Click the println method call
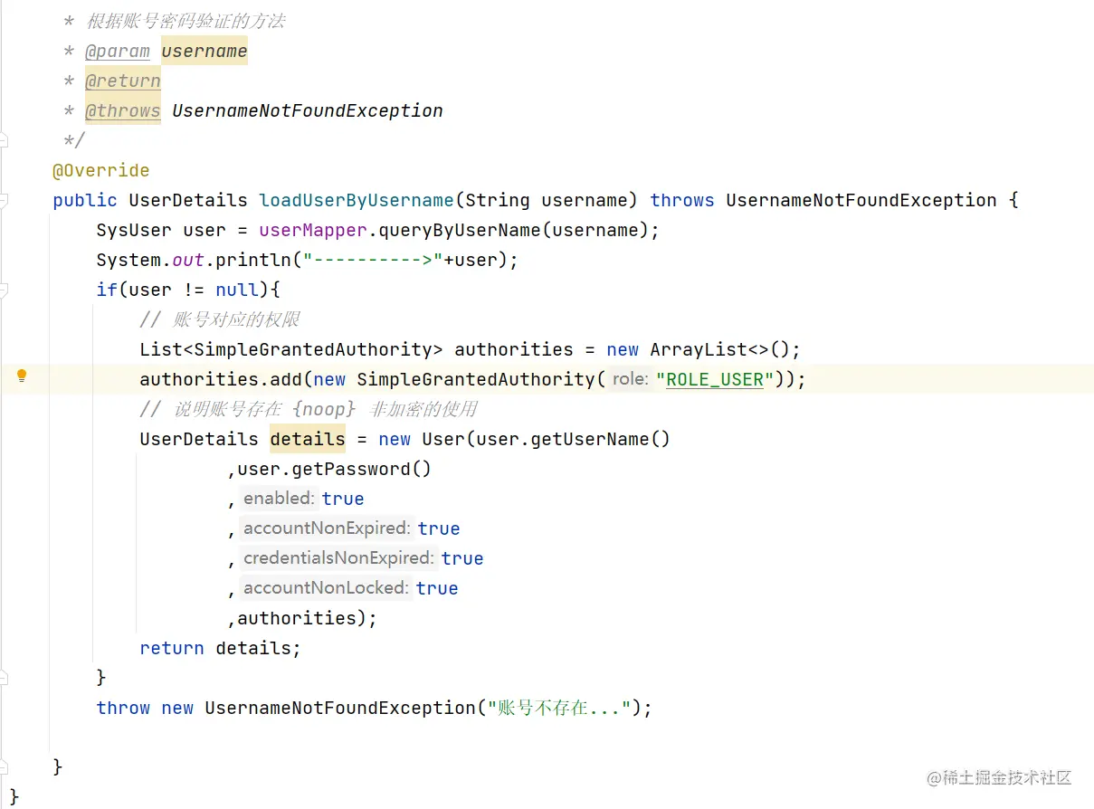1094x809 pixels. [253, 260]
